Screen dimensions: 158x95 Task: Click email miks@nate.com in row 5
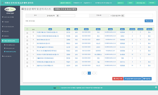[110, 51]
